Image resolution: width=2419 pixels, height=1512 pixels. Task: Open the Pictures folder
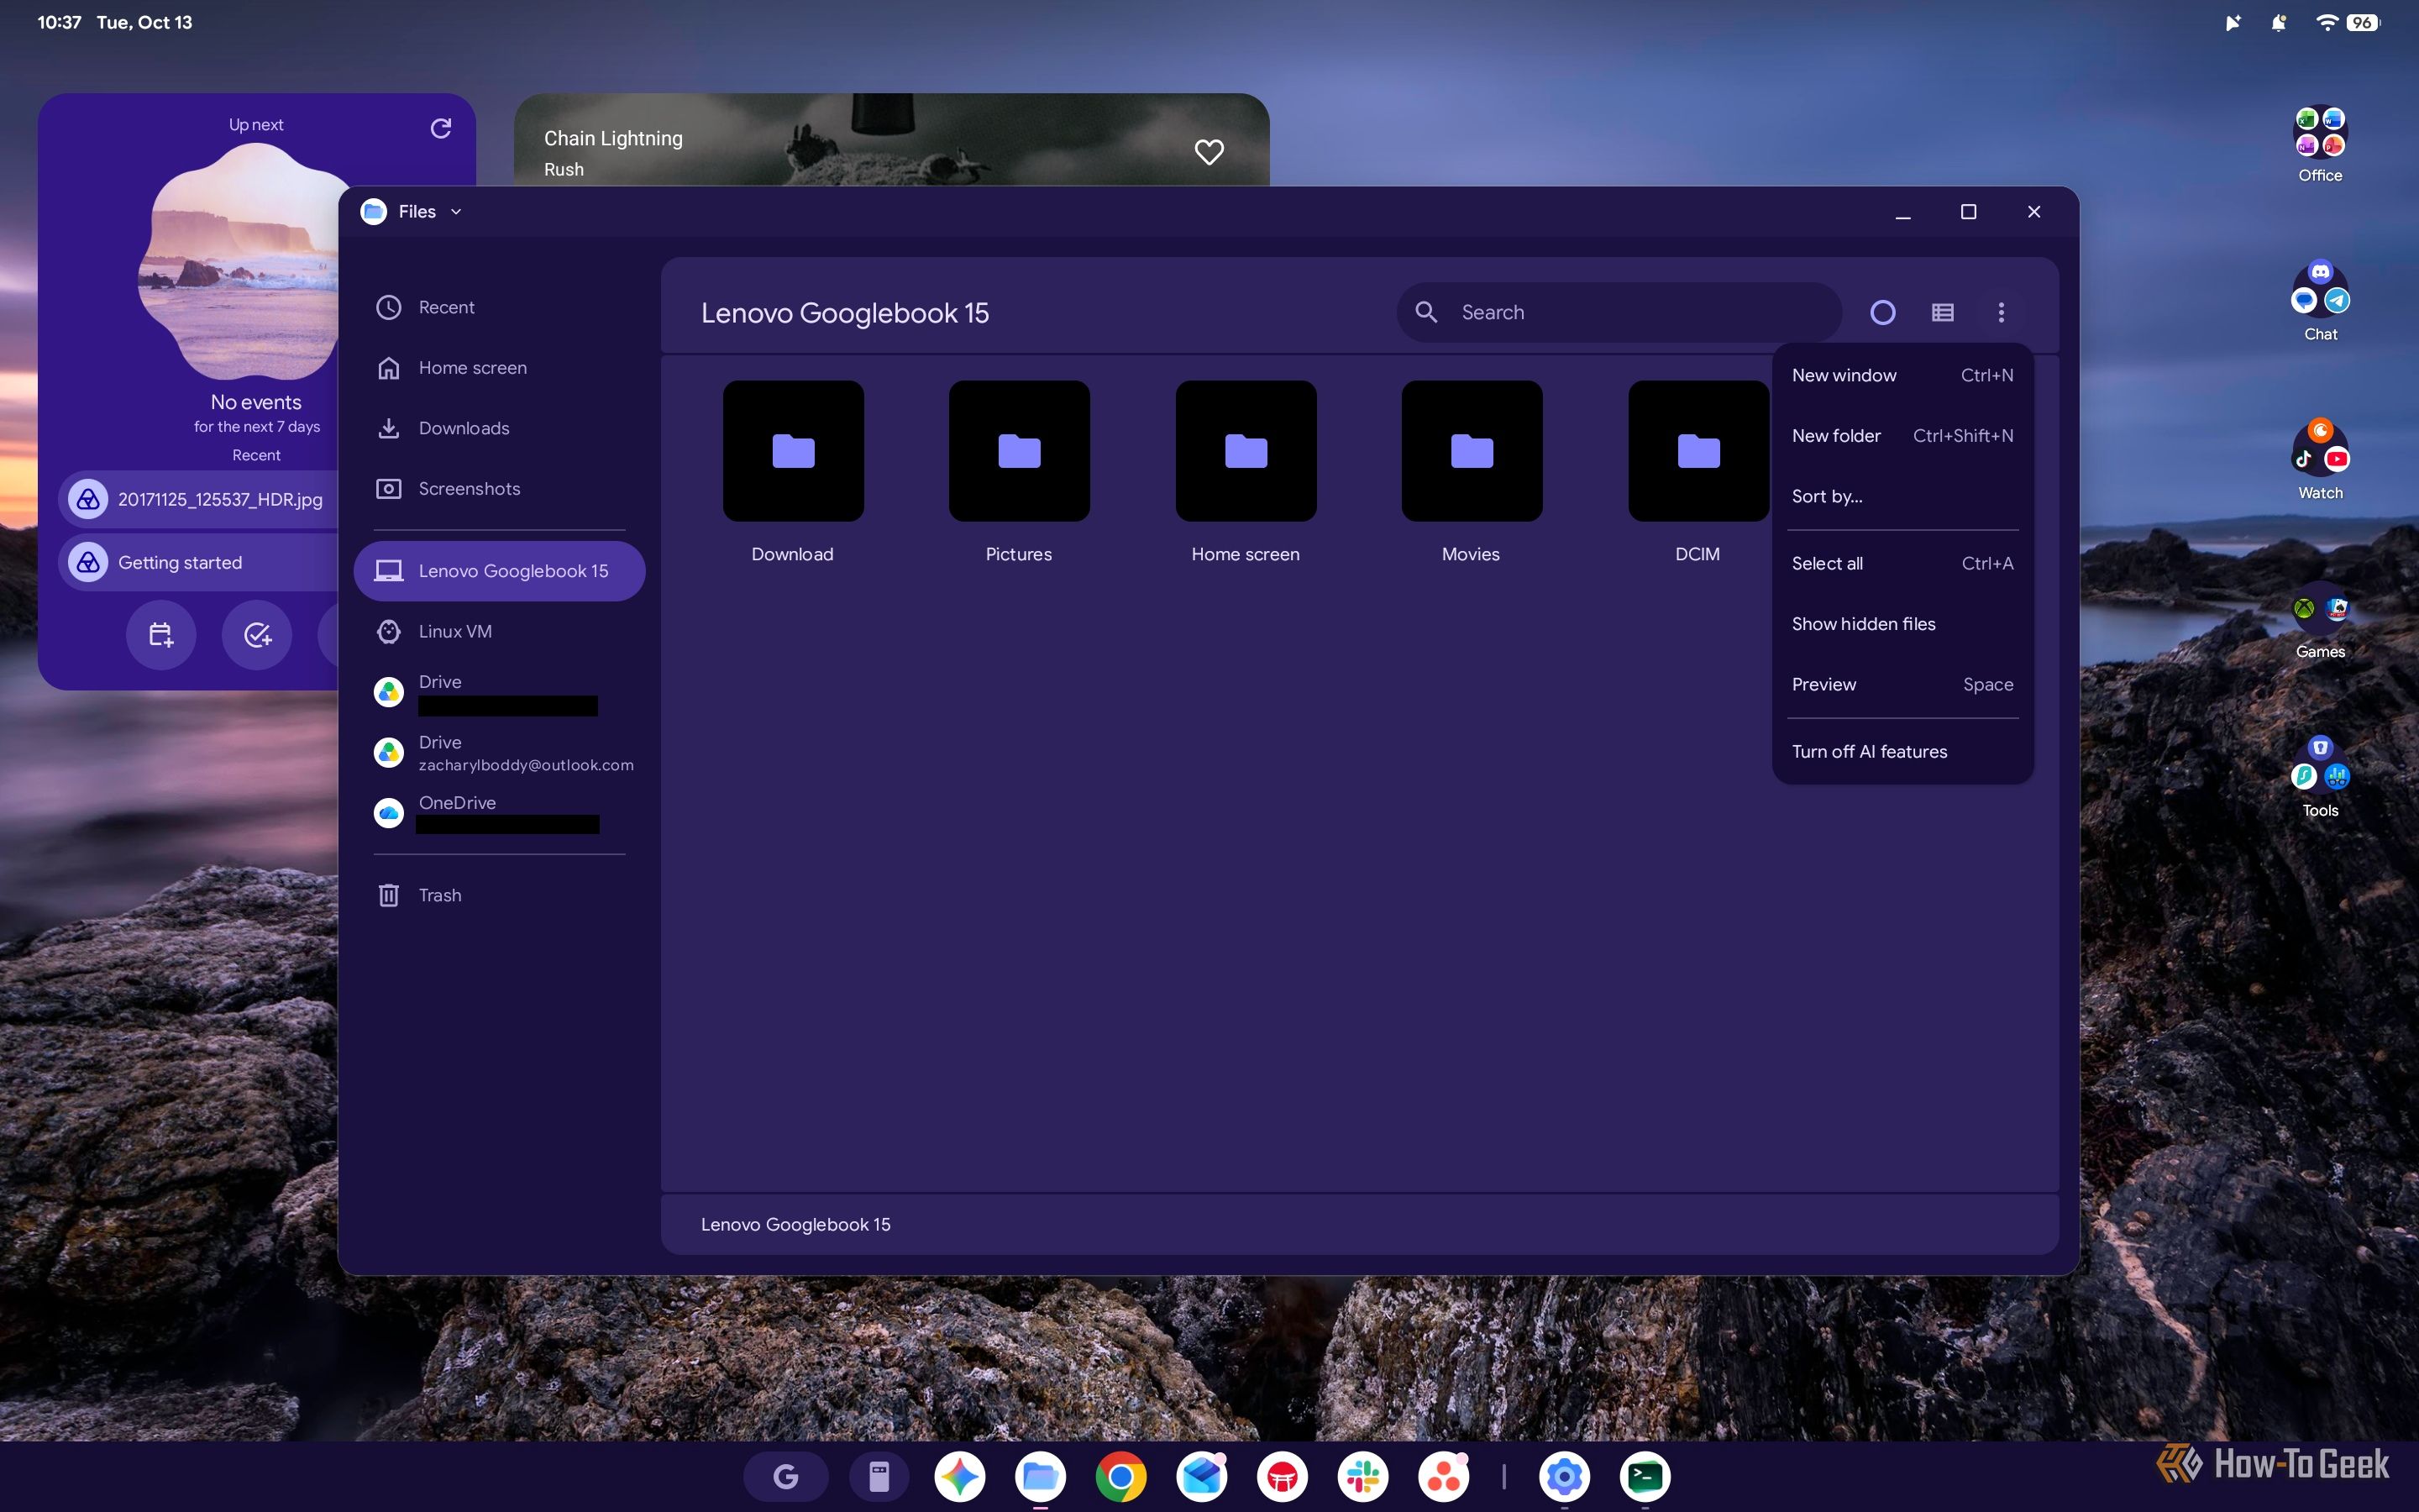[1019, 473]
